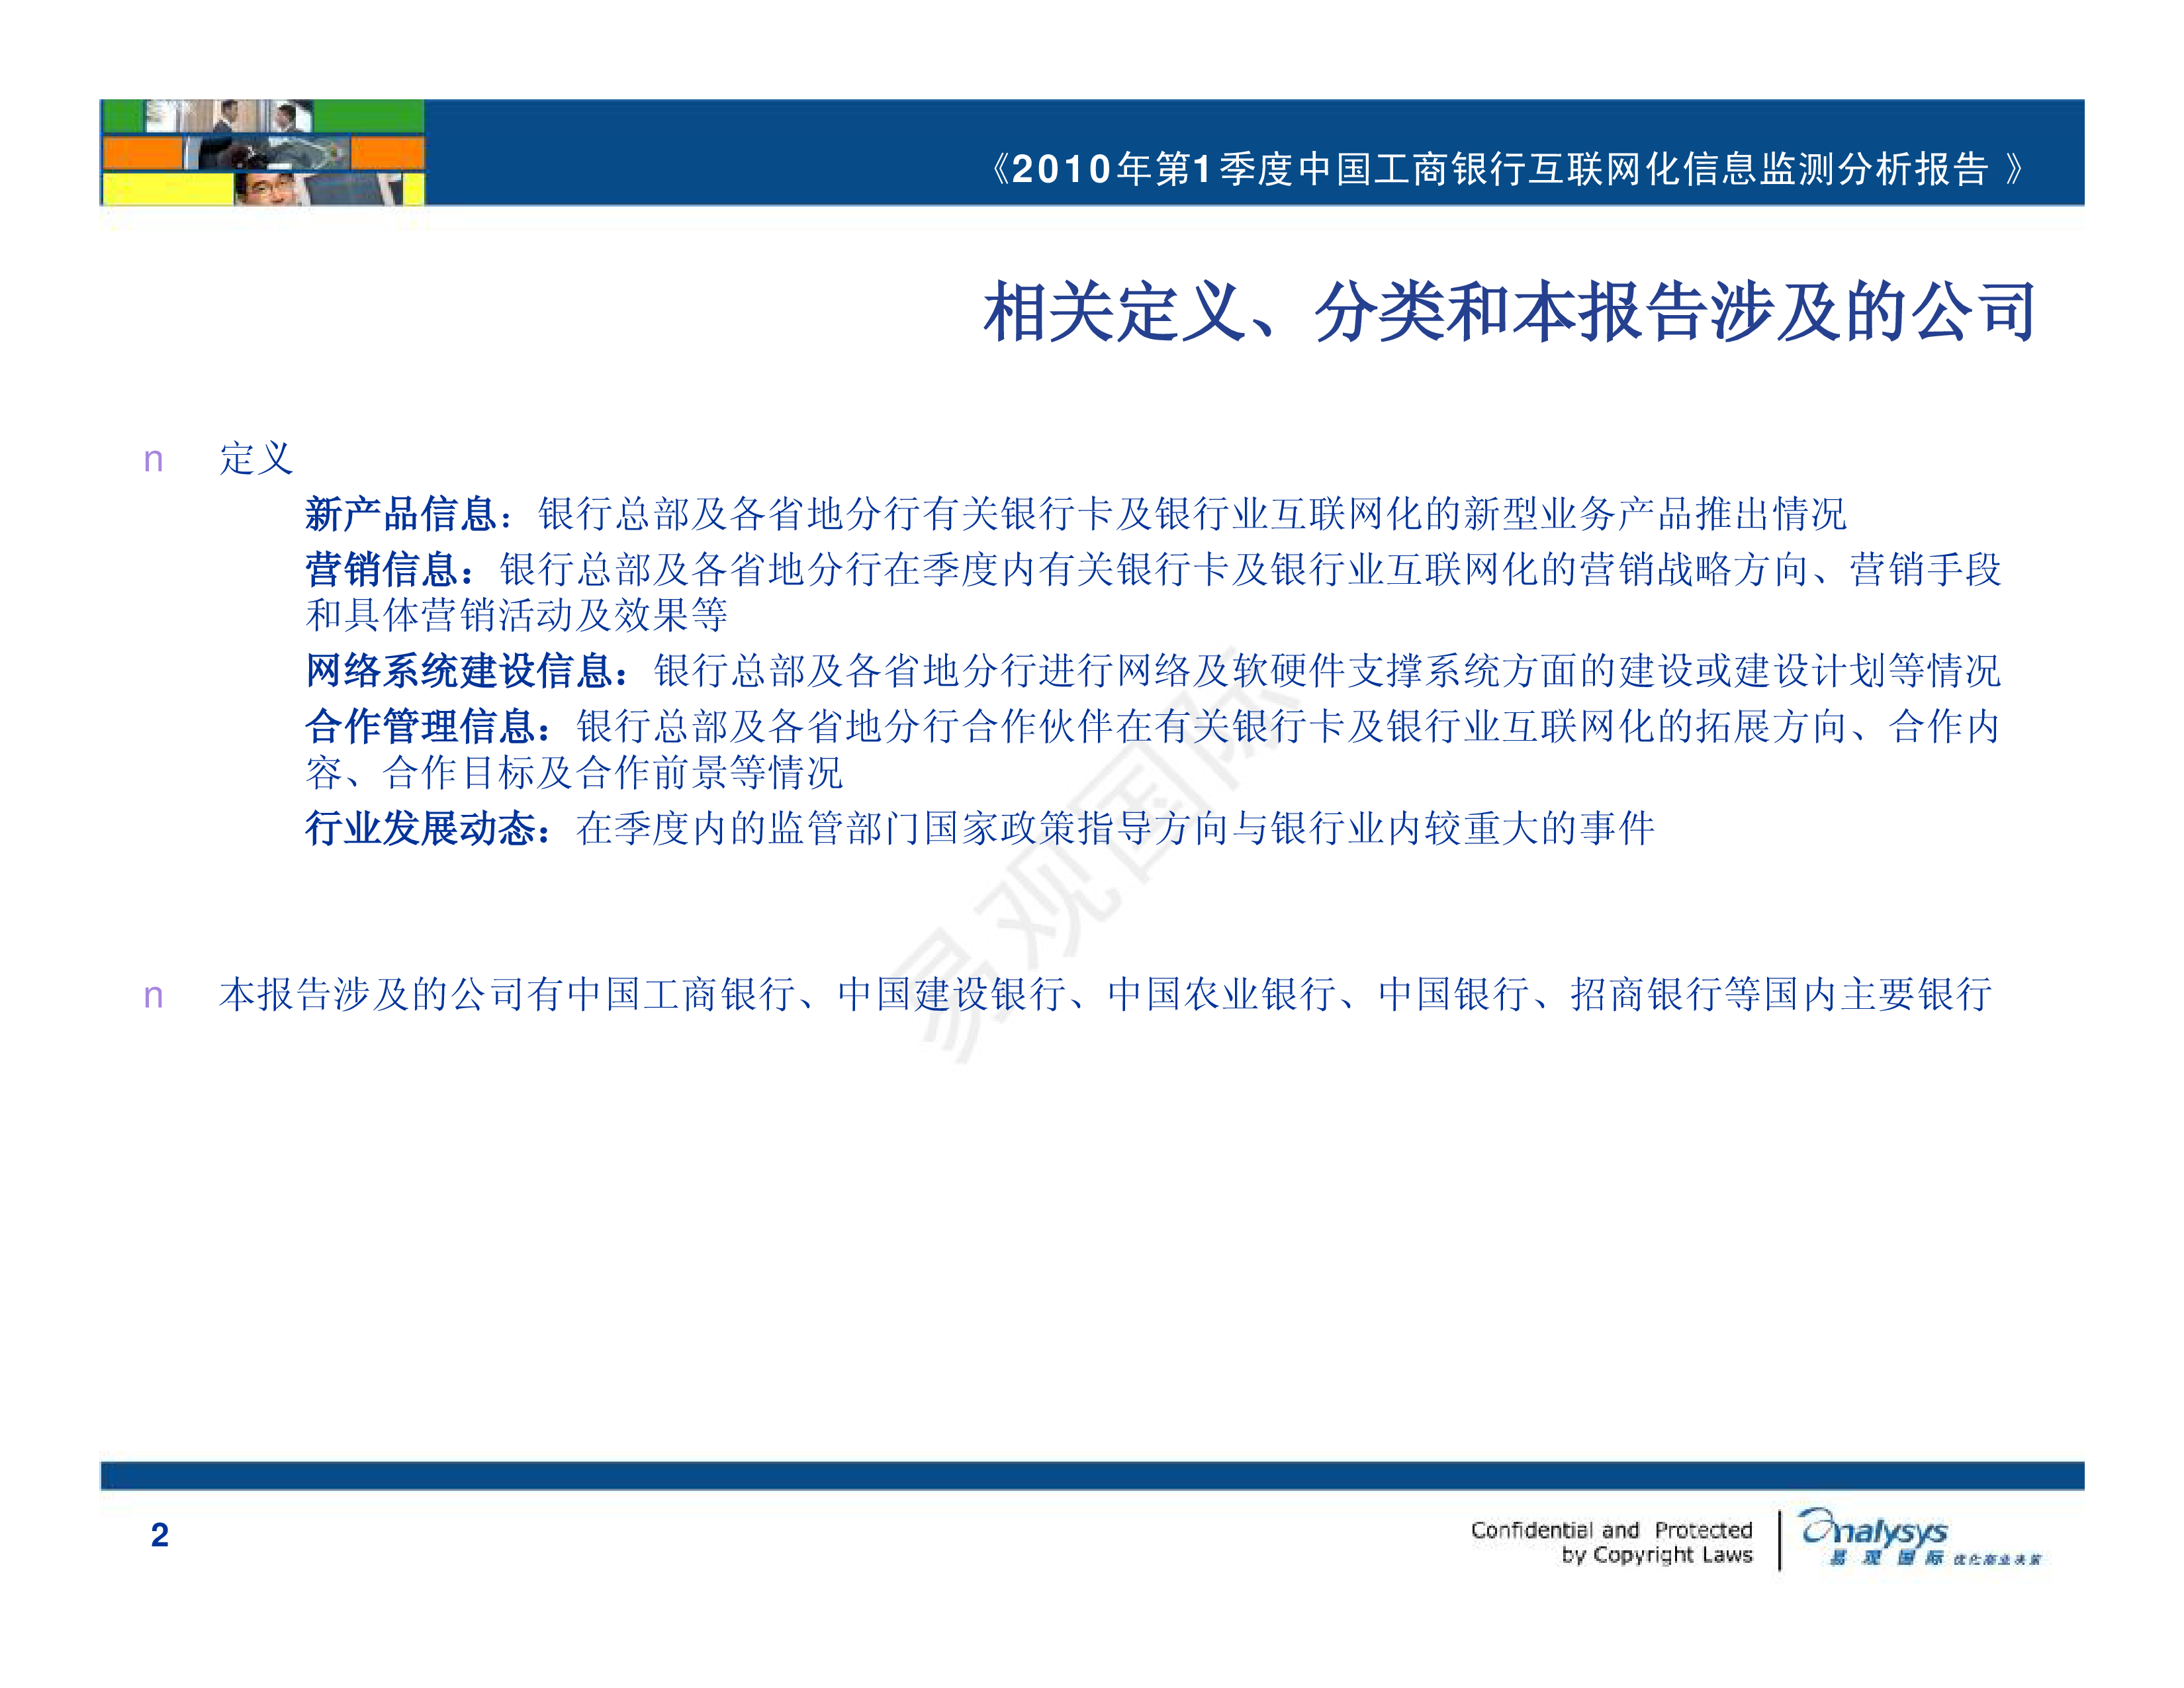Viewport: 2184px width, 1688px height.
Task: Click the purple bullet beside 定义
Action: 153,461
